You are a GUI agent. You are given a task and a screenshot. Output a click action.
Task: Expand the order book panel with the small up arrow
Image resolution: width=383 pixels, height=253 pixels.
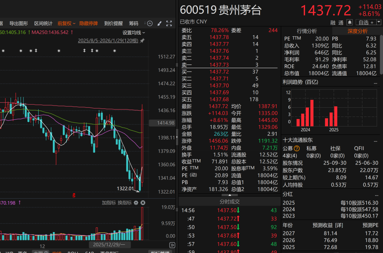click(229, 195)
